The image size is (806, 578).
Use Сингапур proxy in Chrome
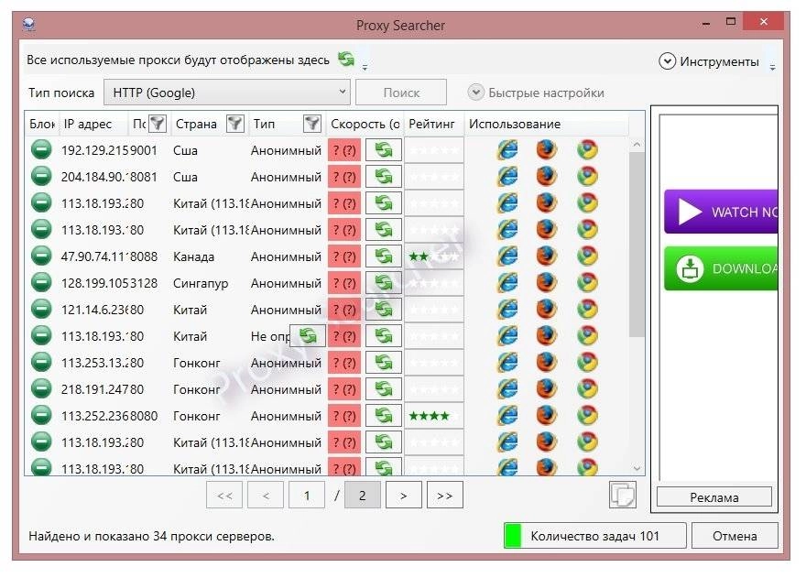[587, 283]
